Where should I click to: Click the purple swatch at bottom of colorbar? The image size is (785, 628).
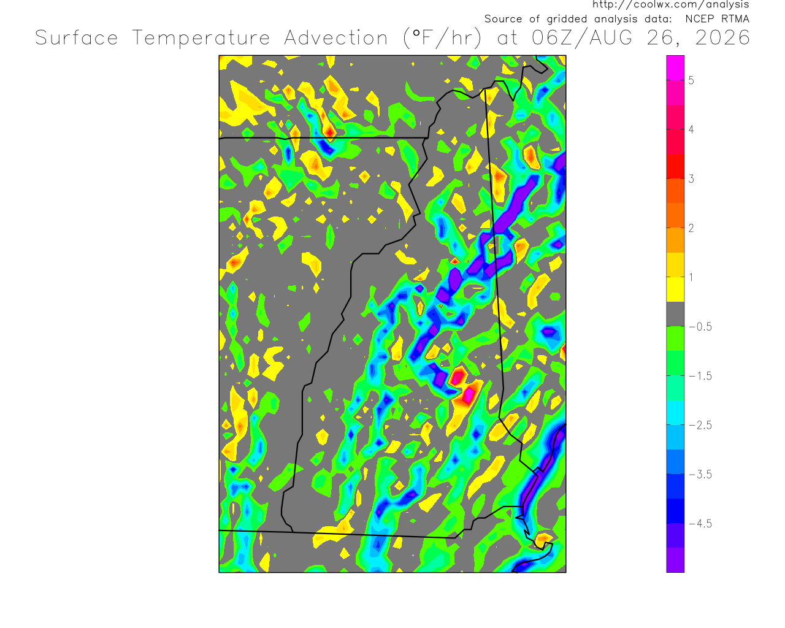(x=675, y=560)
